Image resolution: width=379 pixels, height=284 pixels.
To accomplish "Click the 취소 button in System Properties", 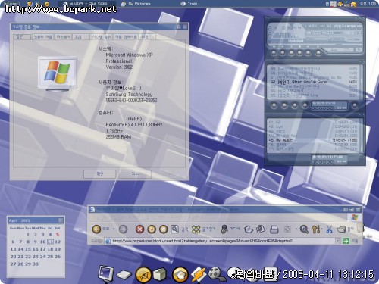I will [135, 174].
